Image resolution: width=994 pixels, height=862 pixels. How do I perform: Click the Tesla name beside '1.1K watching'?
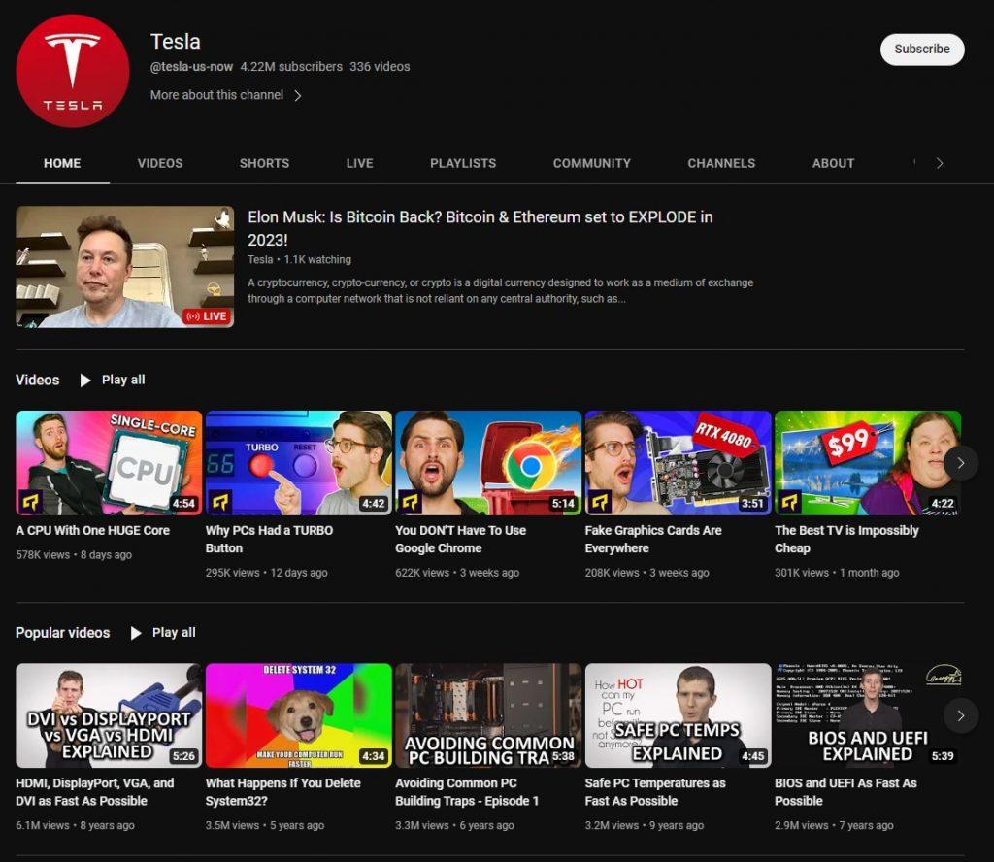point(260,259)
